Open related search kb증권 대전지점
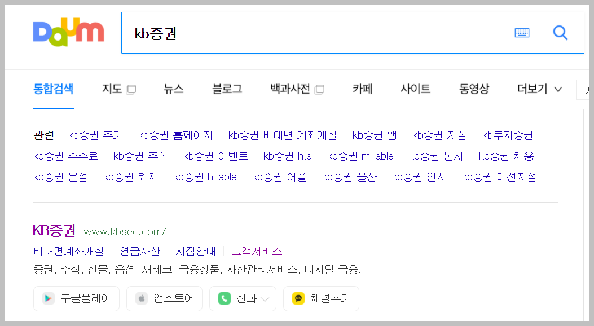594x326 pixels. (499, 177)
